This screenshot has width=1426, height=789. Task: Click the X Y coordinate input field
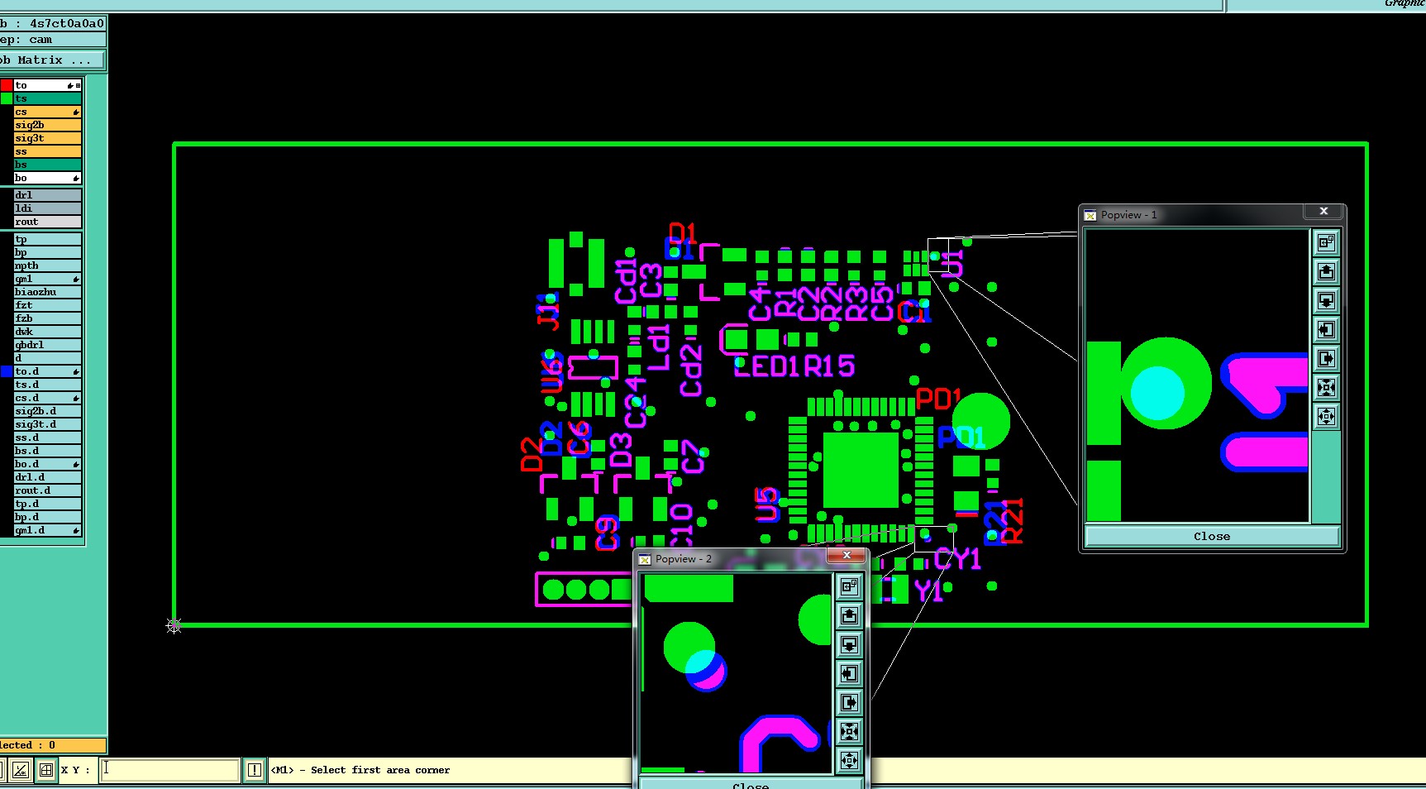pyautogui.click(x=170, y=770)
